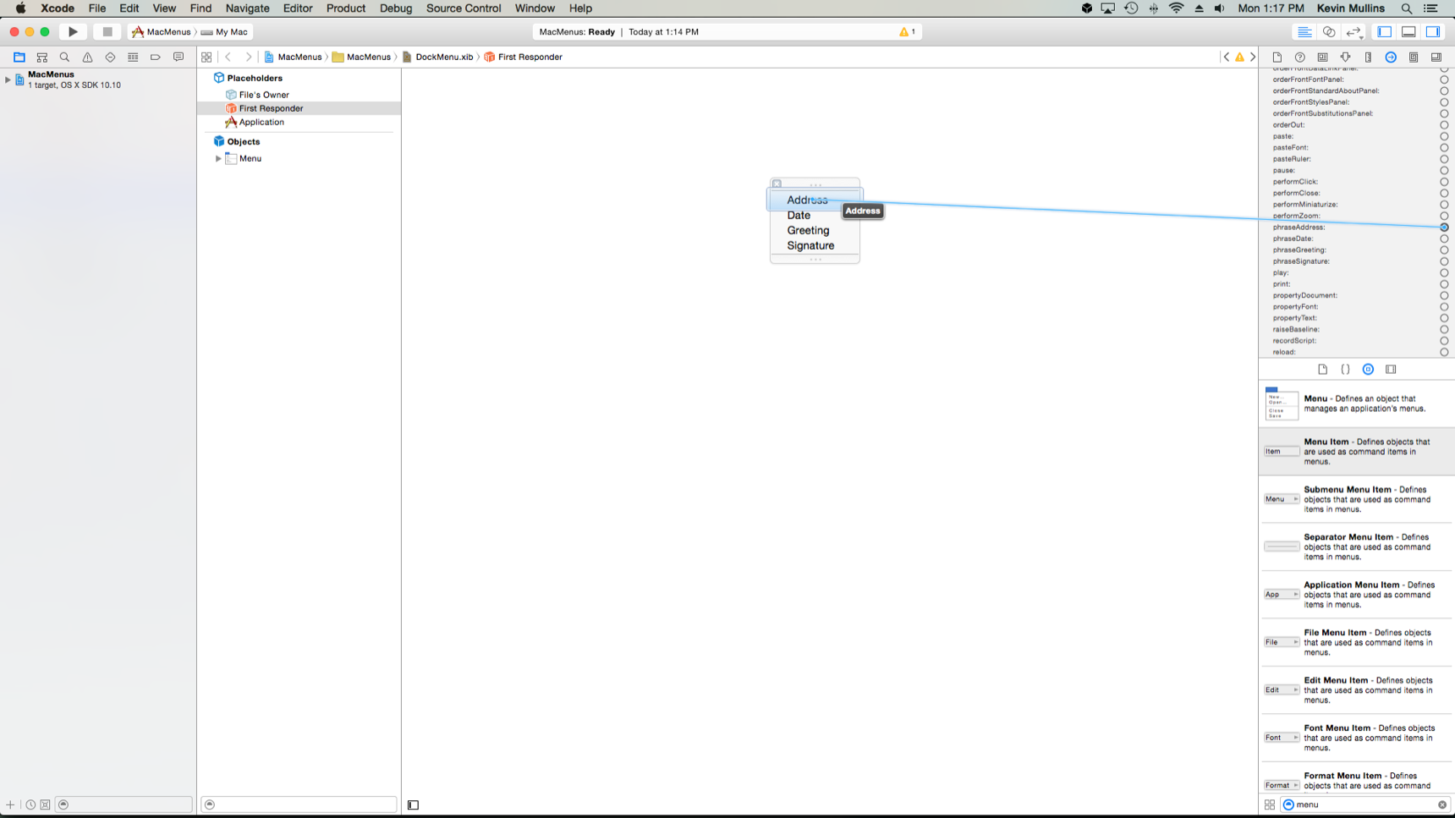Image resolution: width=1455 pixels, height=818 pixels.
Task: Click the document outline filter field
Action: pyautogui.click(x=299, y=804)
